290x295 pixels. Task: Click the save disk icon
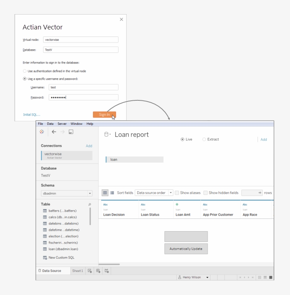[x=71, y=132]
